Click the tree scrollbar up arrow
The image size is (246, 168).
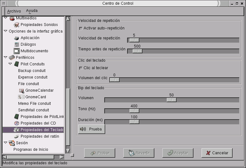click(x=68, y=19)
